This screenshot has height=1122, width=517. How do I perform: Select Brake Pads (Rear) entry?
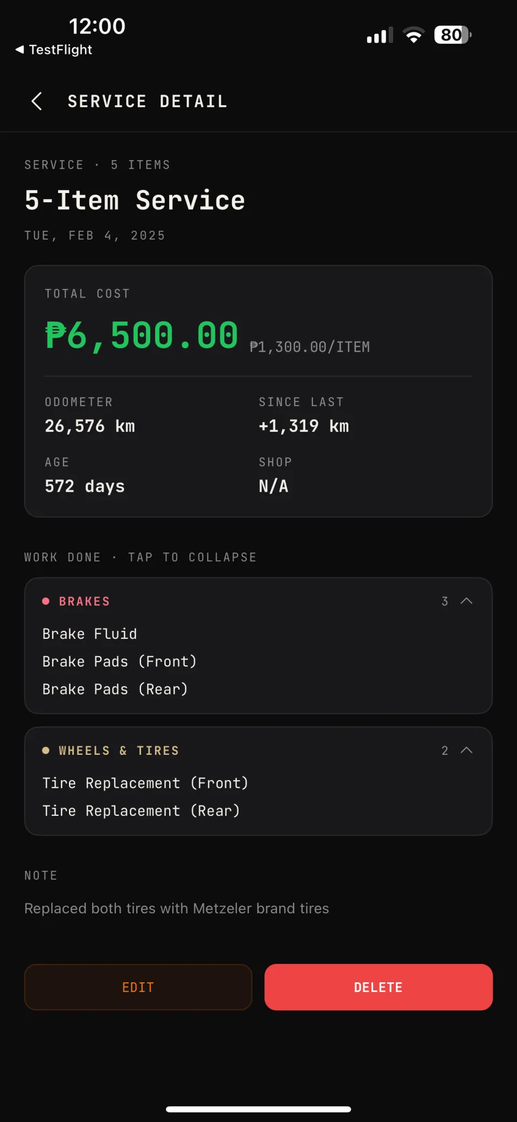[115, 689]
